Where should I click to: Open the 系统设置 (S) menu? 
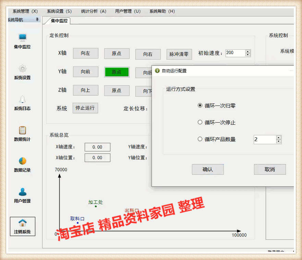[59, 11]
